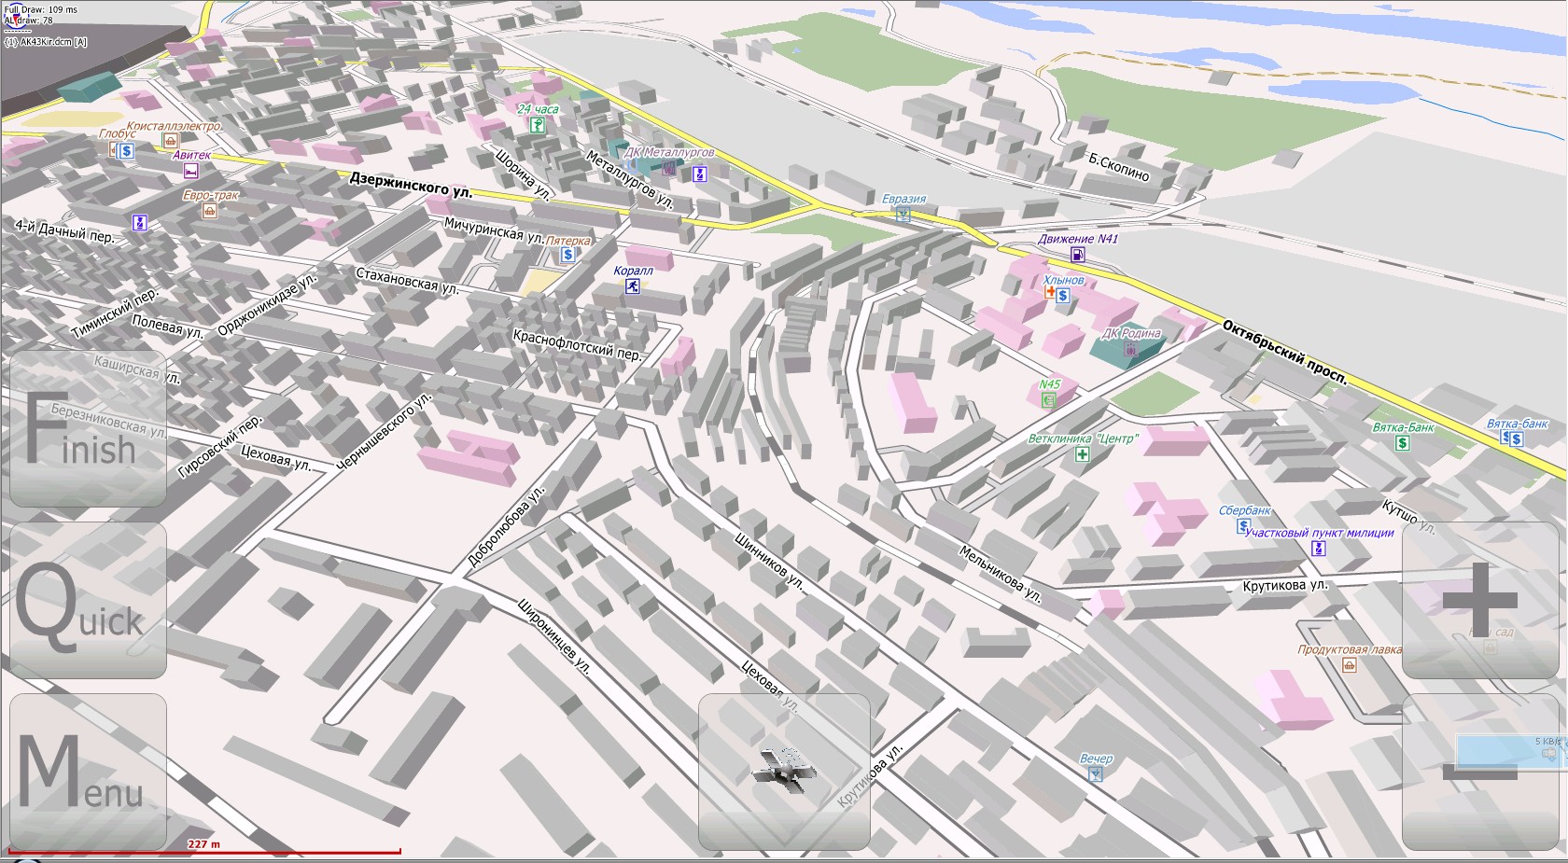Click the Мичуринская ул. label
This screenshot has height=863, width=1568.
point(494,230)
